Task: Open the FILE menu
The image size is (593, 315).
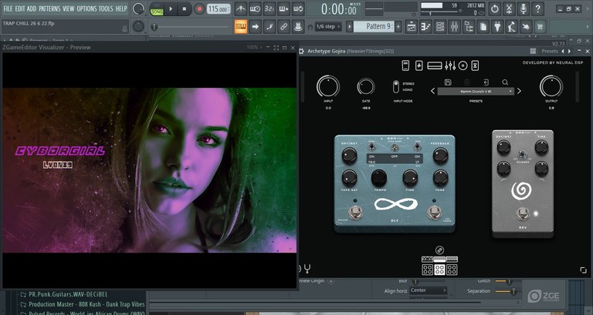Action: [8, 8]
